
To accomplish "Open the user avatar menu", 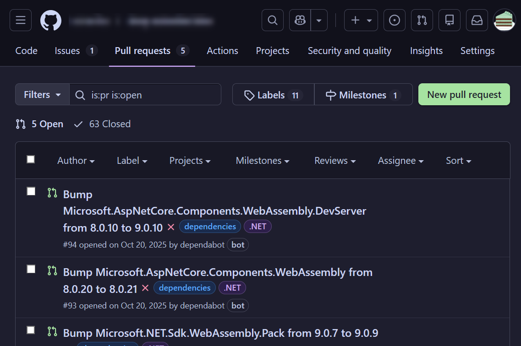I will click(505, 20).
